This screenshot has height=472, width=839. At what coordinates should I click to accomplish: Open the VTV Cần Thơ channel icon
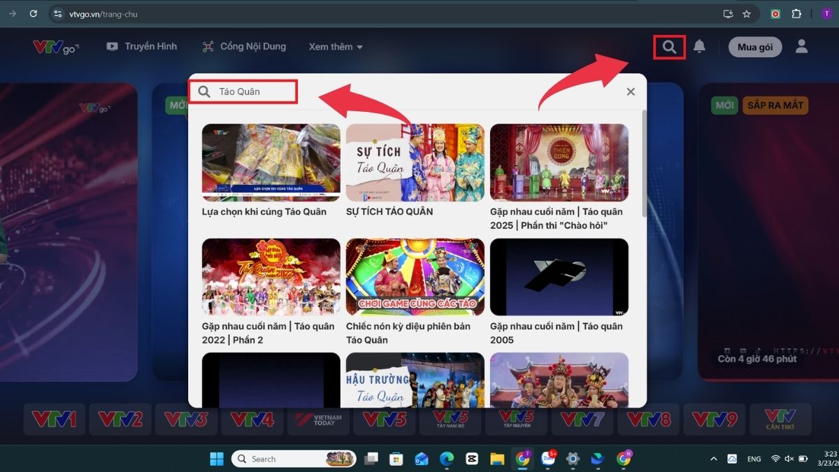click(x=781, y=419)
